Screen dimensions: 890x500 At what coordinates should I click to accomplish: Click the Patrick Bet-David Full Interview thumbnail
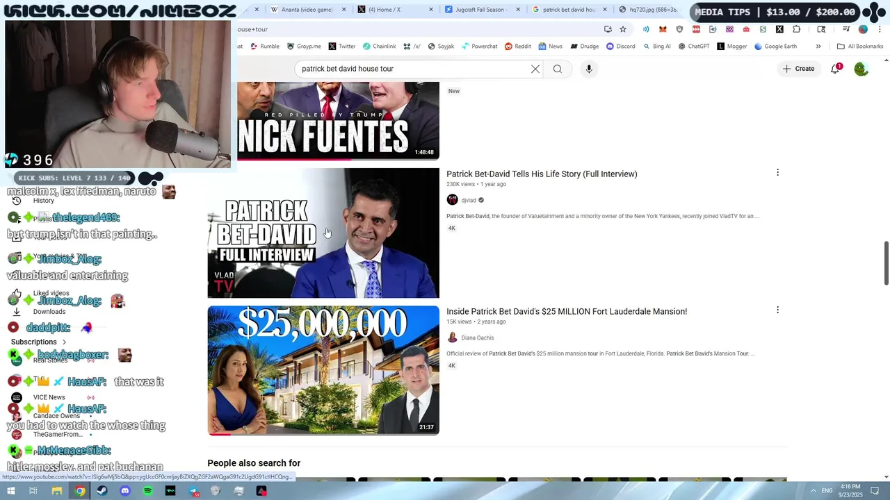point(323,233)
